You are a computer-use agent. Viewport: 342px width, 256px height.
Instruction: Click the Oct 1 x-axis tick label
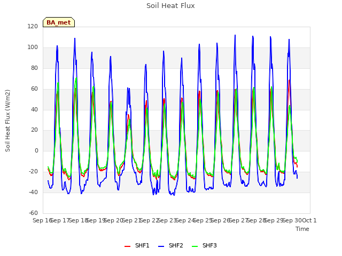tap(309, 220)
